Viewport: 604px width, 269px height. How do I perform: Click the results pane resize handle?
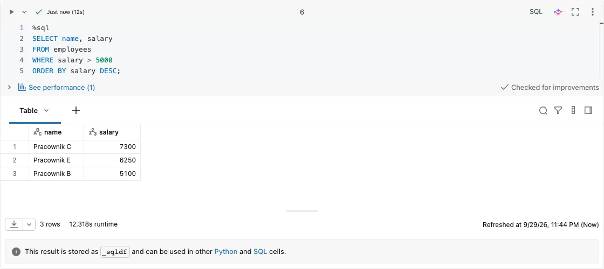pos(302,211)
